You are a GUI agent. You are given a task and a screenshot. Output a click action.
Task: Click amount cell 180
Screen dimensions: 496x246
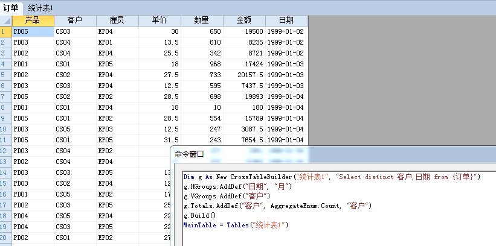[x=244, y=107]
